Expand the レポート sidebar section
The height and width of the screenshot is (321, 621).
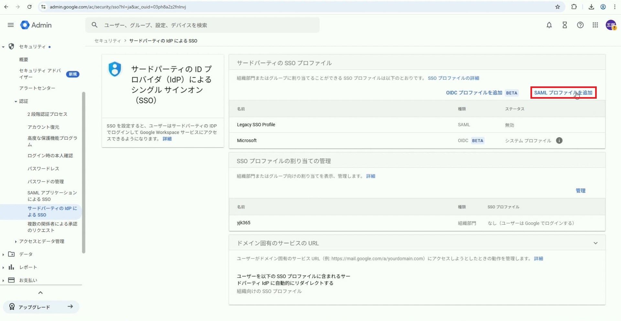(3, 267)
